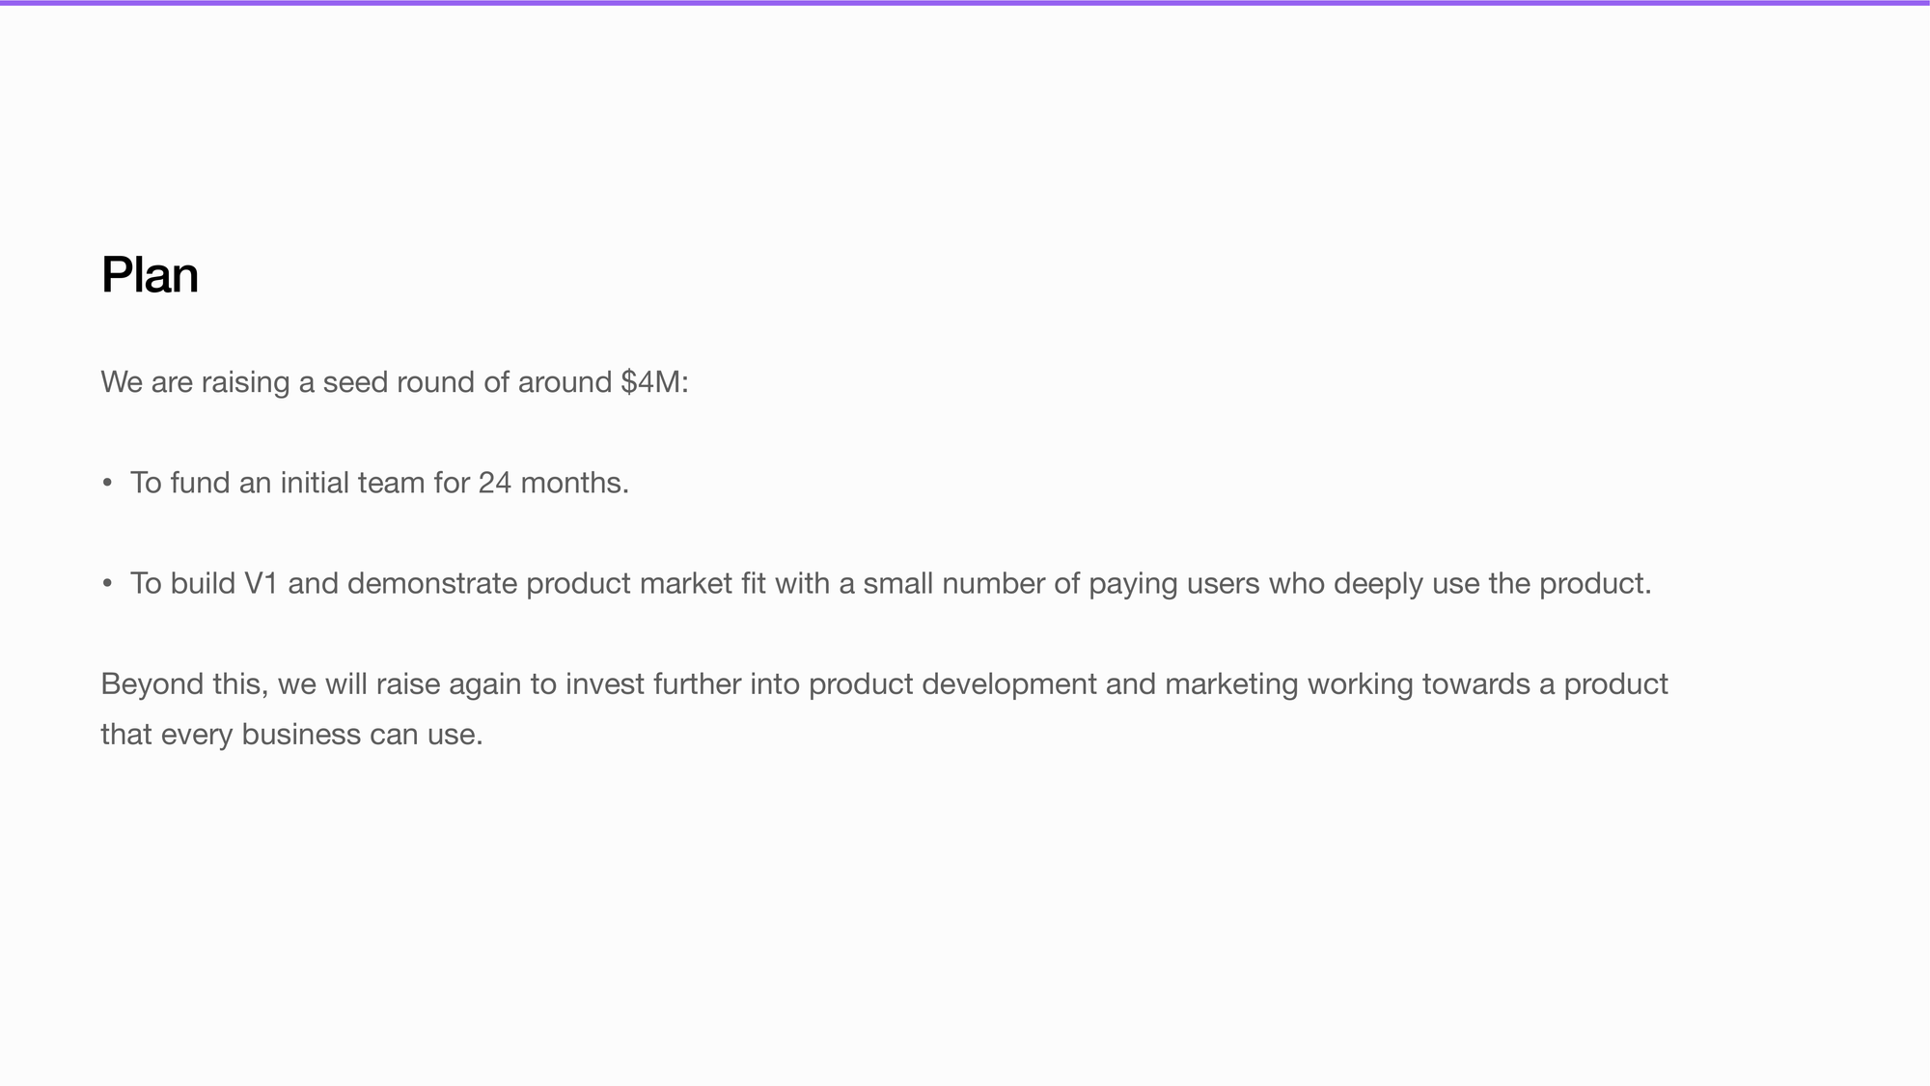The height and width of the screenshot is (1086, 1930).
Task: Click the words "product market fit"
Action: 646,584
